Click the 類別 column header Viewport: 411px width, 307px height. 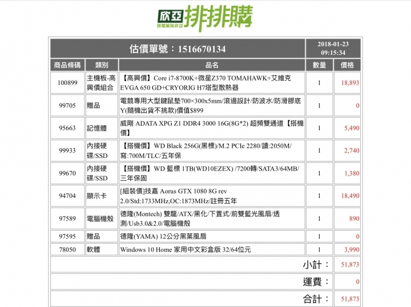(102, 65)
